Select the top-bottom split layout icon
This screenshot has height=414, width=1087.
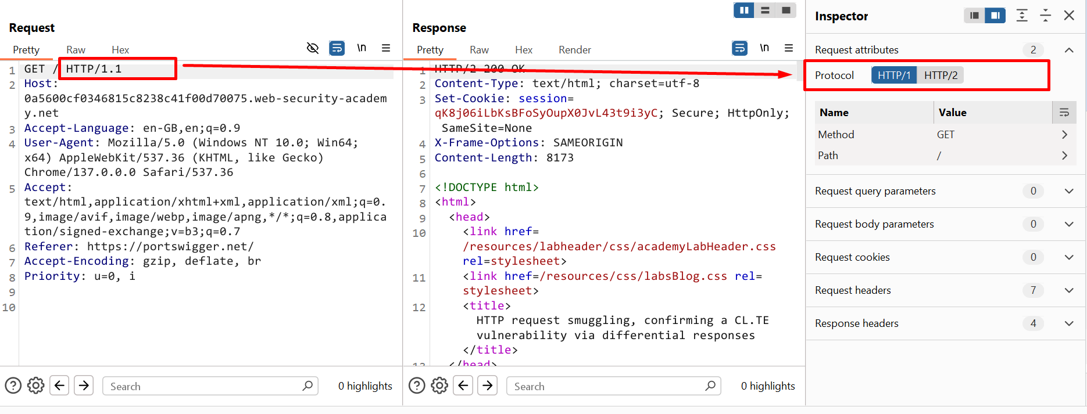pyautogui.click(x=765, y=10)
